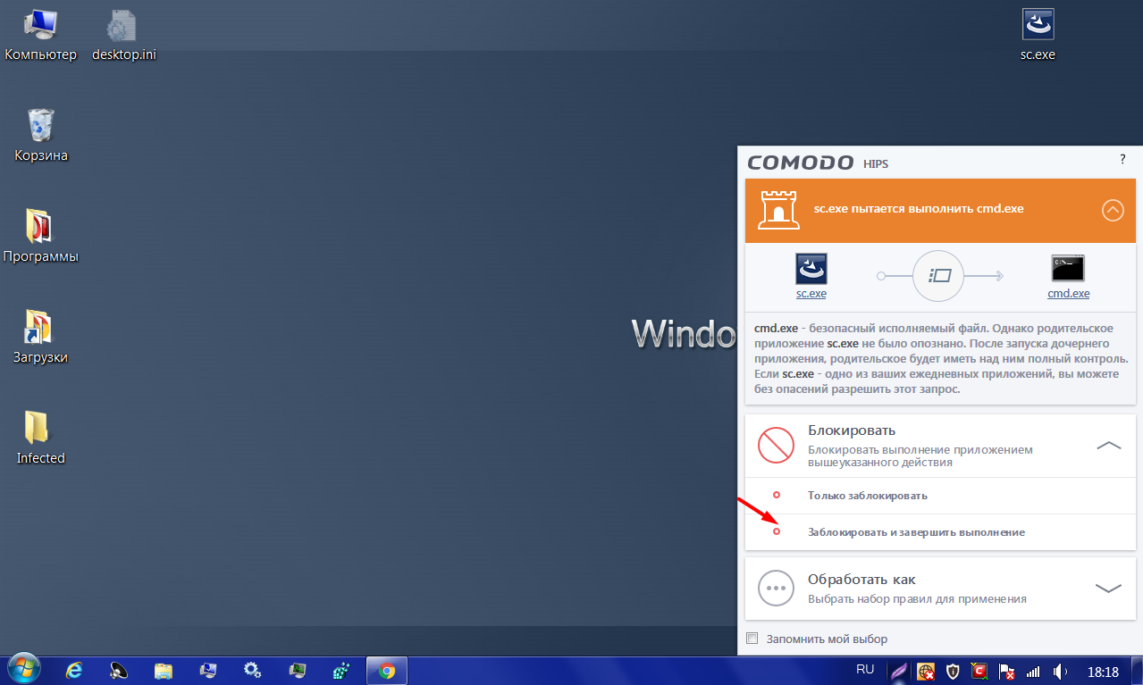Open the satellite dish app in taskbar
This screenshot has width=1143, height=685.
pyautogui.click(x=119, y=670)
